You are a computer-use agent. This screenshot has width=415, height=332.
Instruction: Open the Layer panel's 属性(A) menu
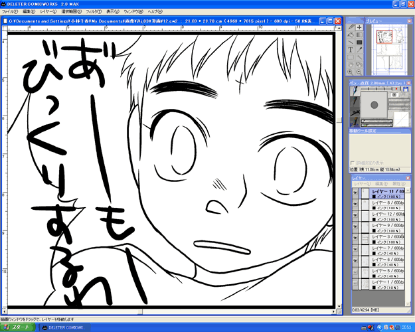tap(399, 184)
